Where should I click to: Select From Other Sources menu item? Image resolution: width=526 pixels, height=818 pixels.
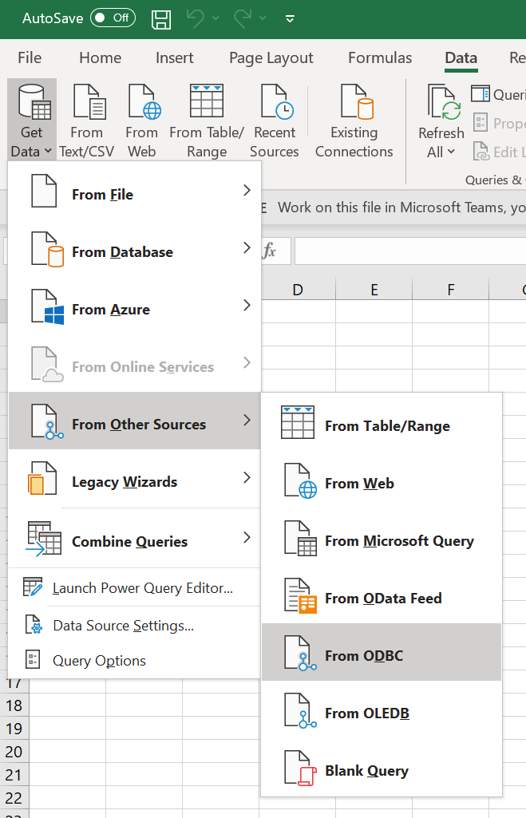(135, 421)
